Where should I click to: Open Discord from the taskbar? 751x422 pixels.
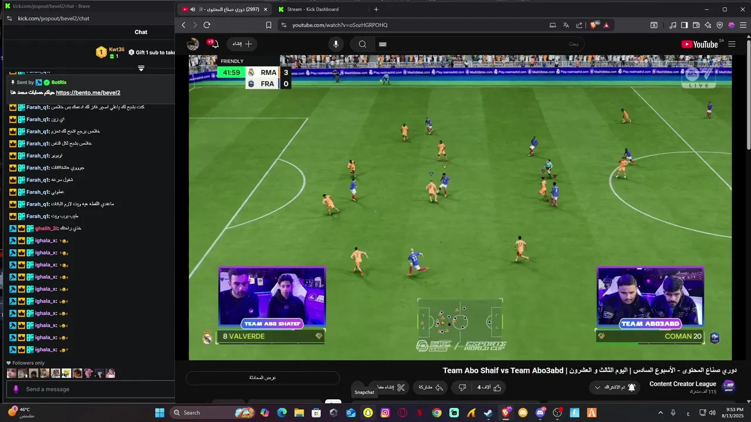pos(540,413)
